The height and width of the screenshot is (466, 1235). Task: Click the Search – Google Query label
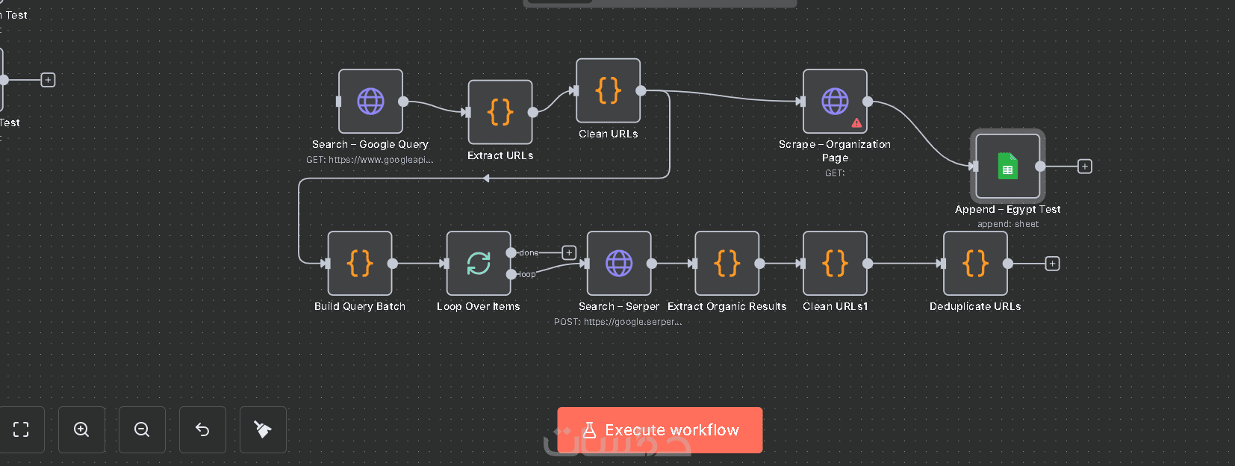[370, 145]
